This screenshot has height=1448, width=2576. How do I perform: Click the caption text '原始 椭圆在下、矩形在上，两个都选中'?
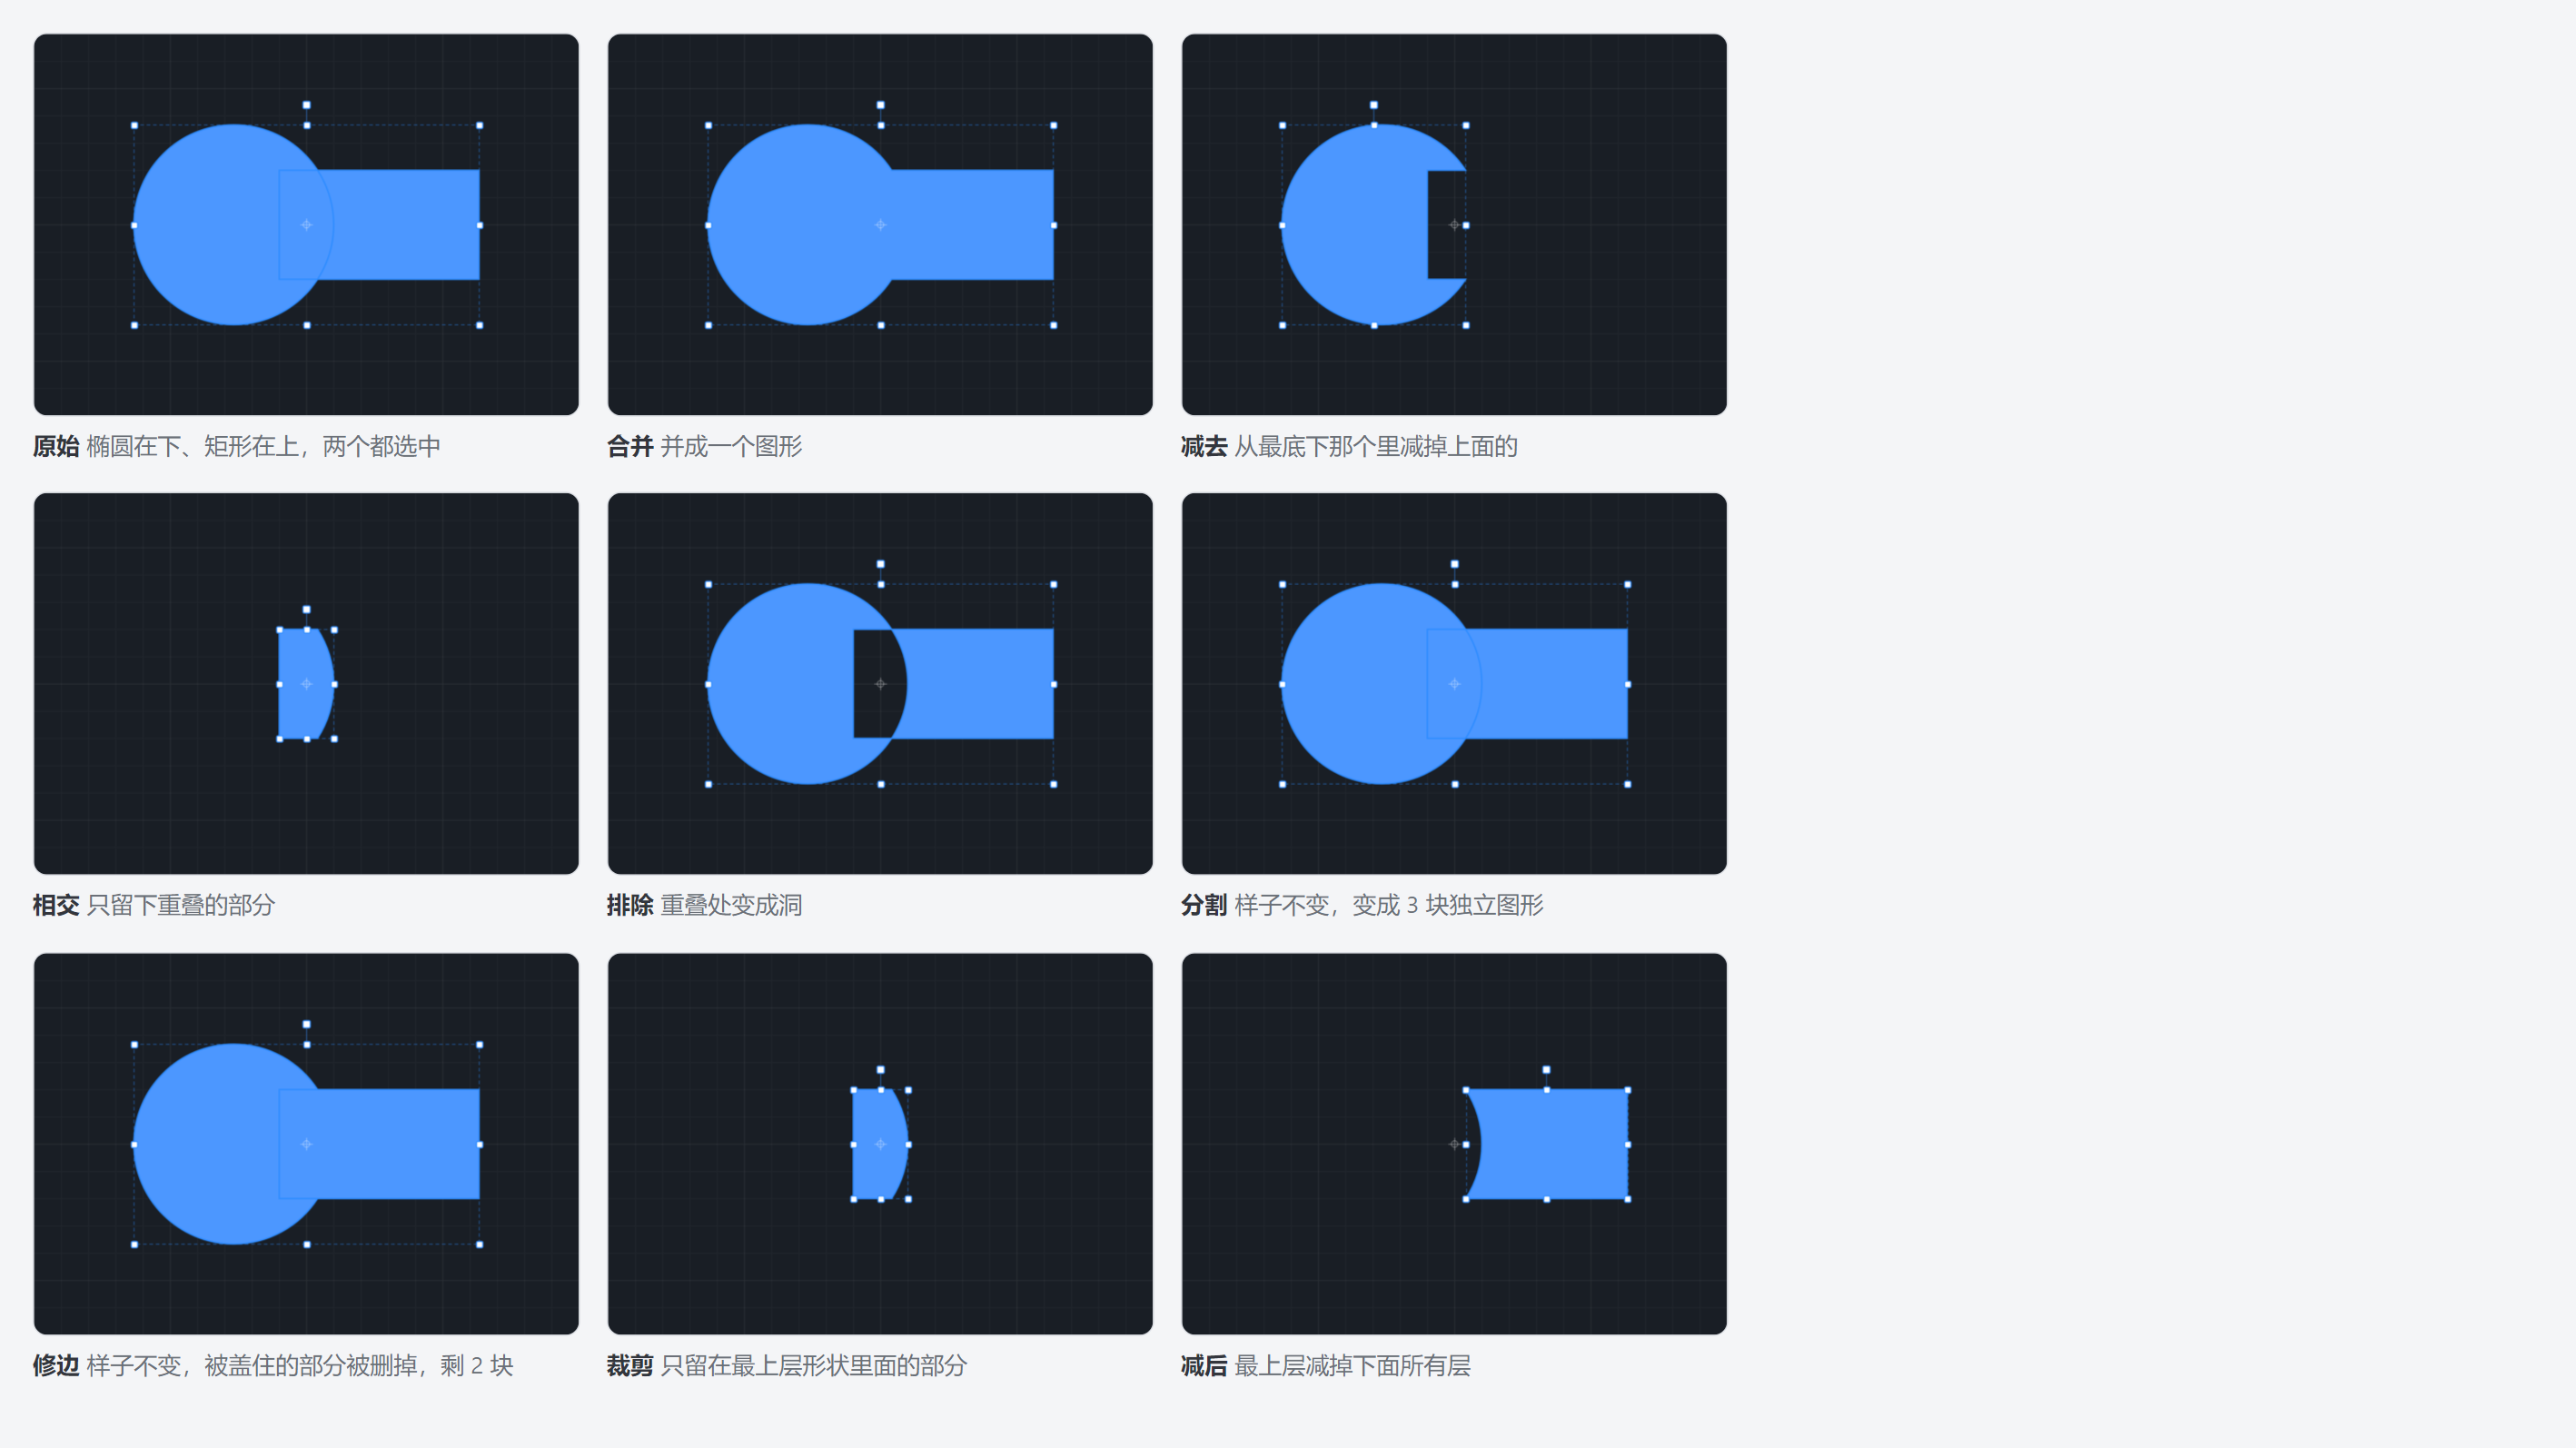(237, 446)
